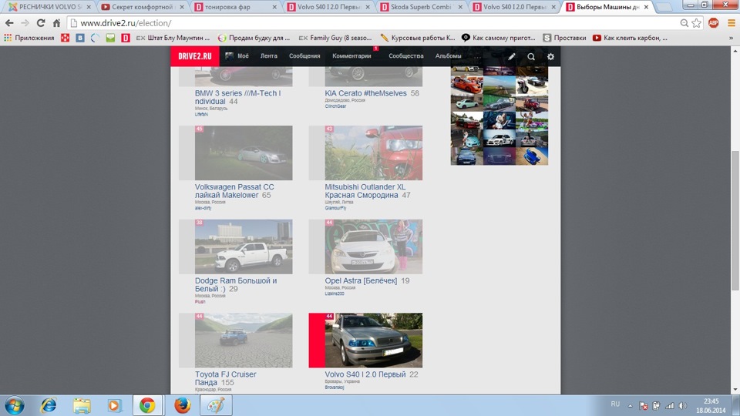740x416 pixels.
Task: Click the RU language indicator
Action: (615, 404)
